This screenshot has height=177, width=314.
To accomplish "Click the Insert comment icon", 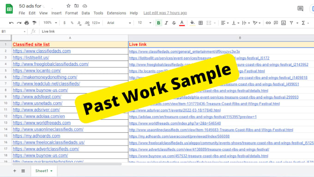I will tap(276, 23).
